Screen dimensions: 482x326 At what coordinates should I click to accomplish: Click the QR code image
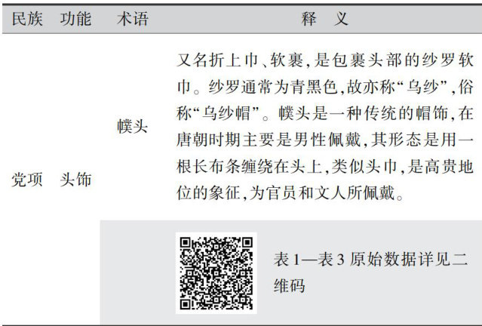coord(216,273)
